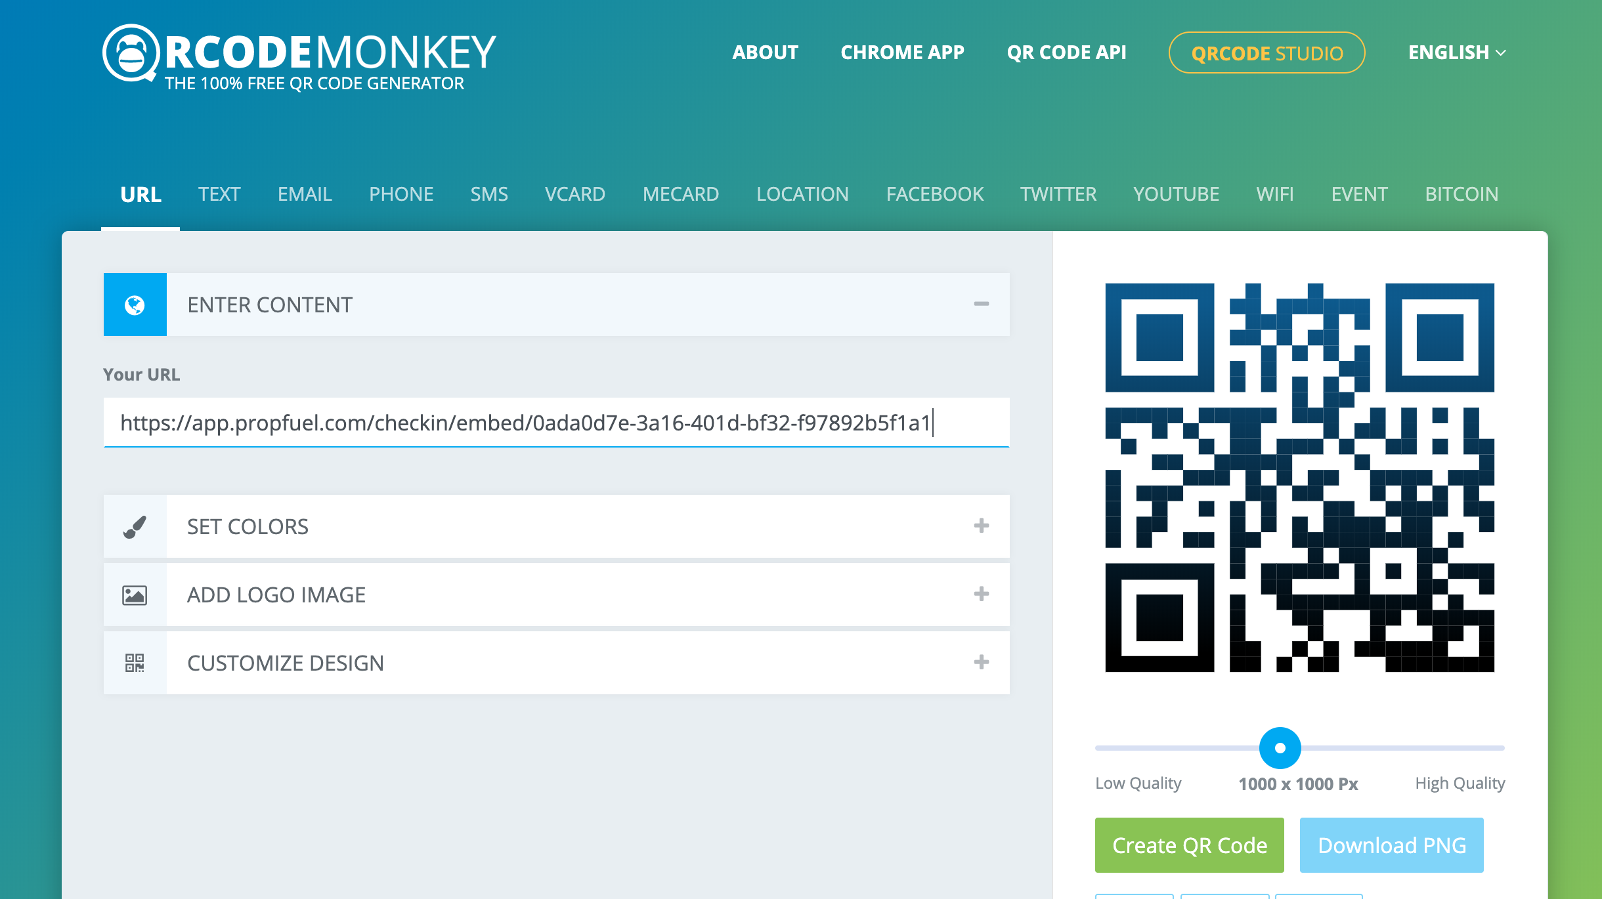1602x899 pixels.
Task: Open the English language dropdown
Action: pos(1457,52)
